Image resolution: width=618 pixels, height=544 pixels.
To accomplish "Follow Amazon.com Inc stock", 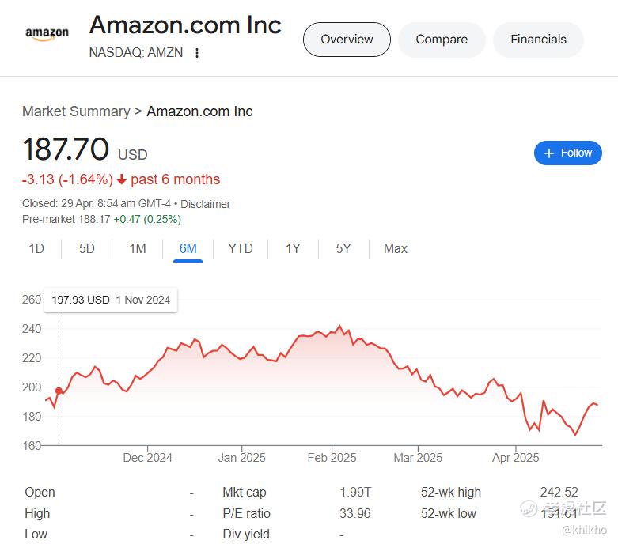I will point(568,153).
